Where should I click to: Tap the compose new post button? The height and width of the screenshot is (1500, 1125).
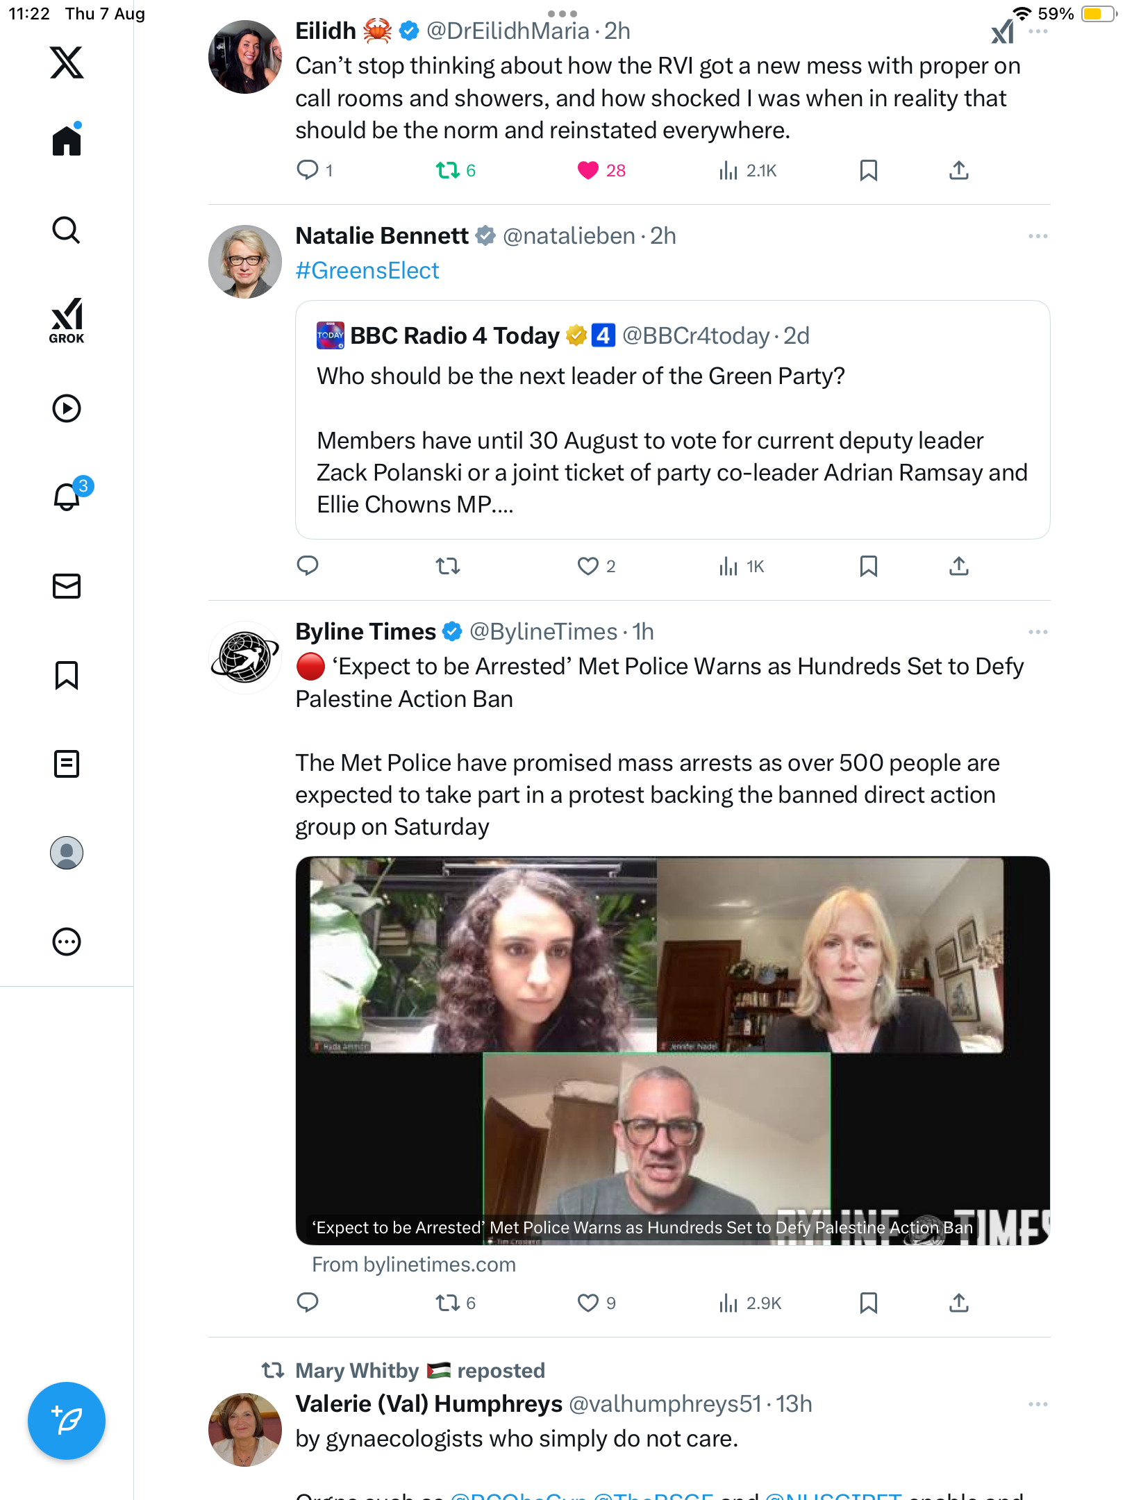point(67,1421)
